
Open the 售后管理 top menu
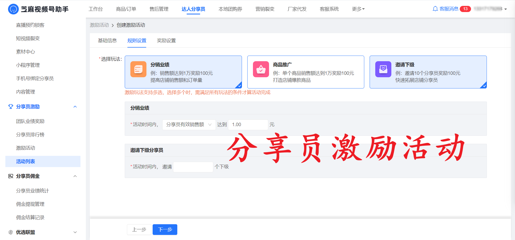[159, 9]
